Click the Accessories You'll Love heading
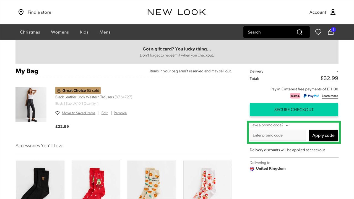 tap(39, 146)
